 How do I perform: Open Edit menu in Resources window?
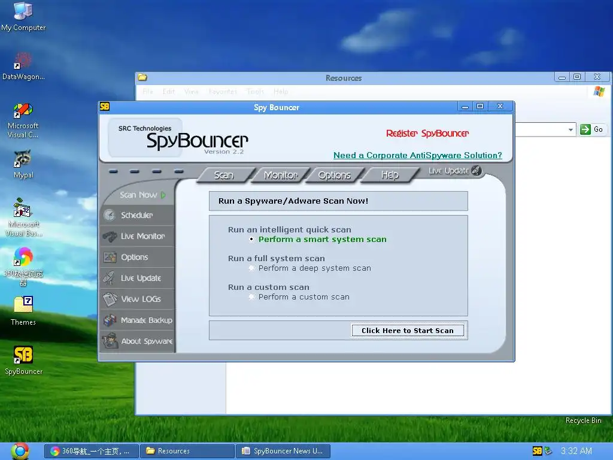(x=168, y=92)
